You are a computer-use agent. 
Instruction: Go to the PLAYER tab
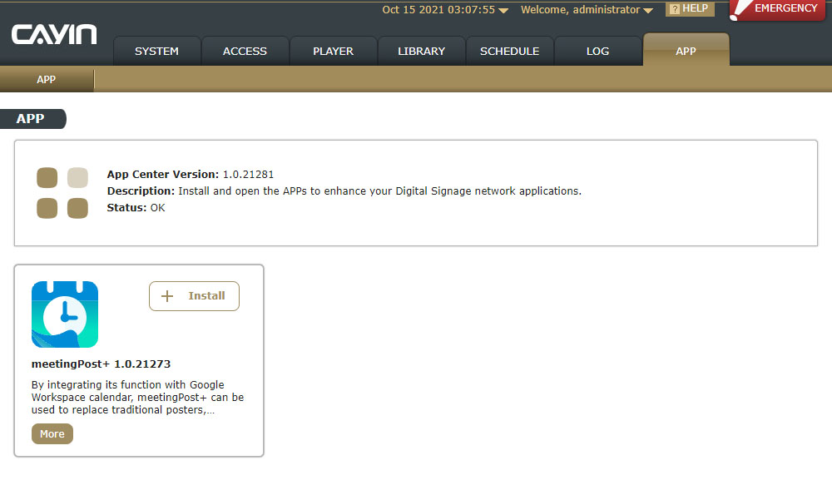(x=333, y=51)
